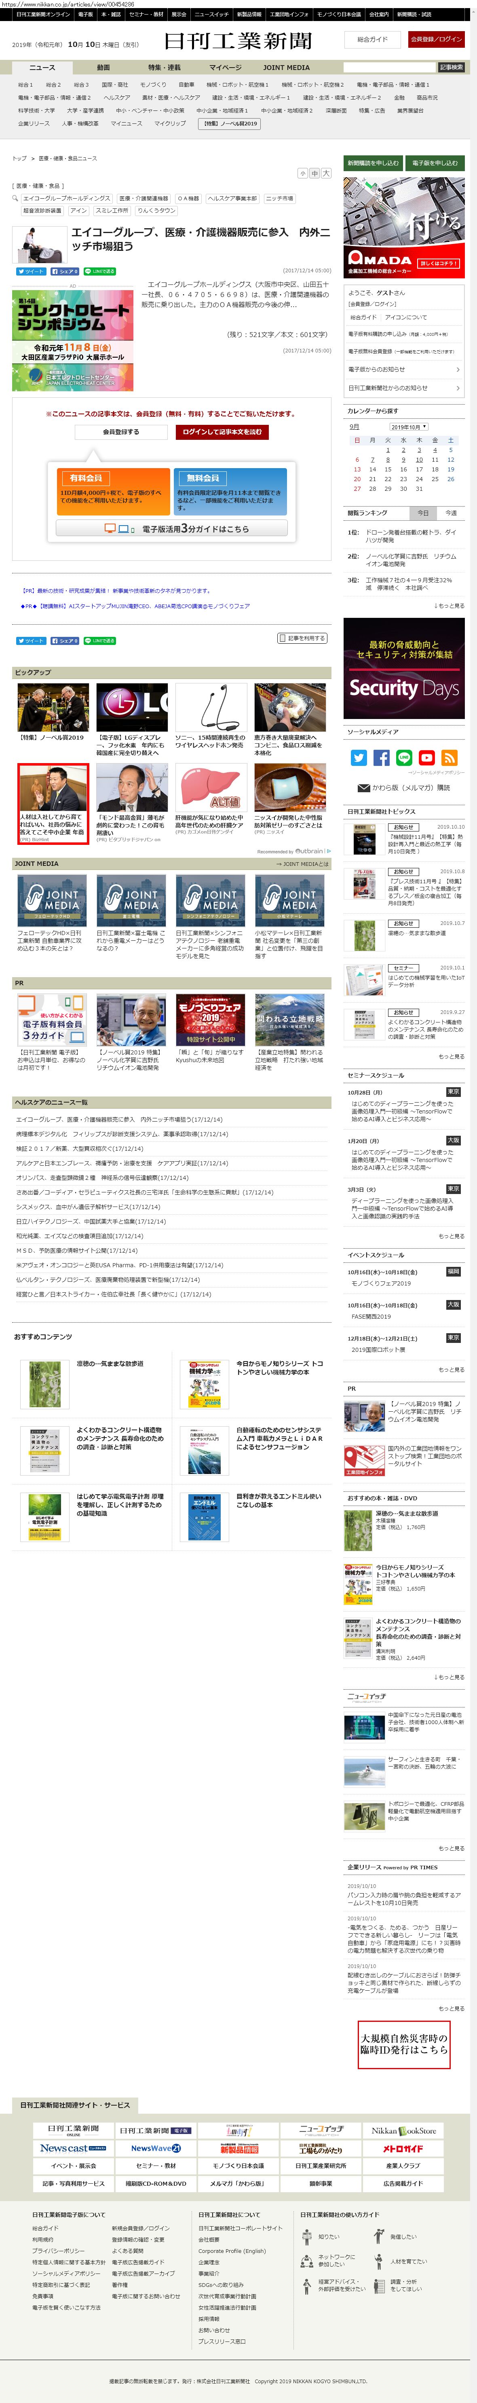
Task: Click the トップ breadcrumb link
Action: (19, 158)
